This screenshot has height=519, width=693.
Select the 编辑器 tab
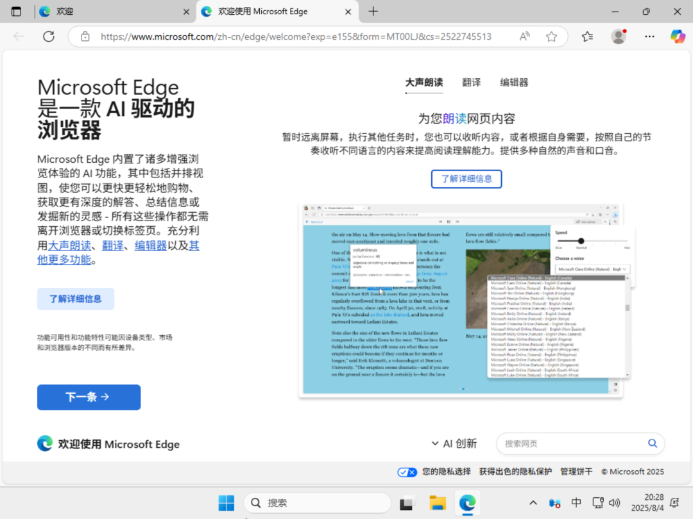pyautogui.click(x=514, y=83)
